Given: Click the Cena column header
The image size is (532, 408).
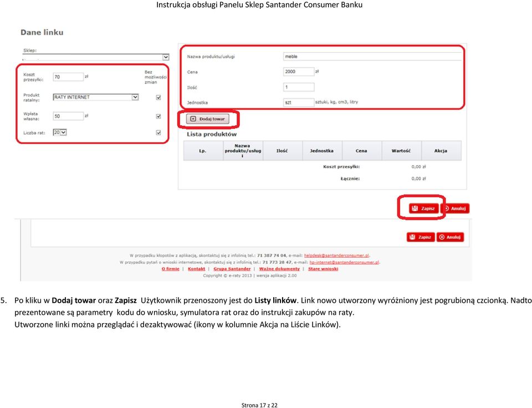Looking at the screenshot, I should click(x=362, y=151).
